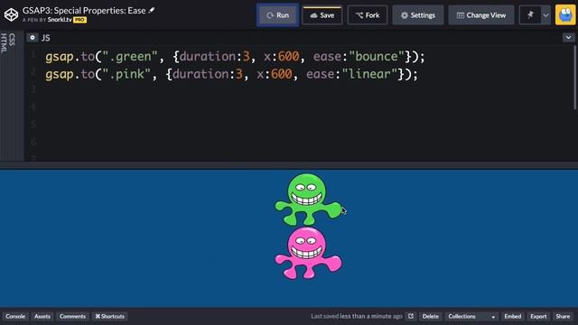
Task: Open JS editor settings gear
Action: pos(33,38)
